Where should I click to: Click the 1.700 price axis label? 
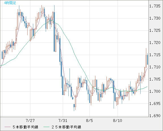[155, 92]
